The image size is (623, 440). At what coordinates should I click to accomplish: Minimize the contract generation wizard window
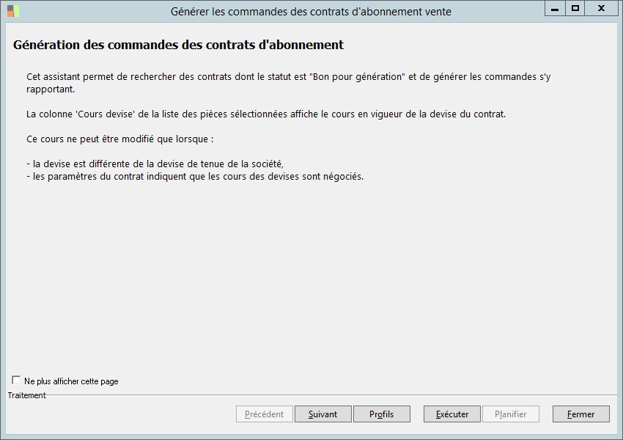tap(555, 8)
